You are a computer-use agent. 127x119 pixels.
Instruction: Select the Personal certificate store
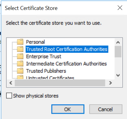[36, 42]
